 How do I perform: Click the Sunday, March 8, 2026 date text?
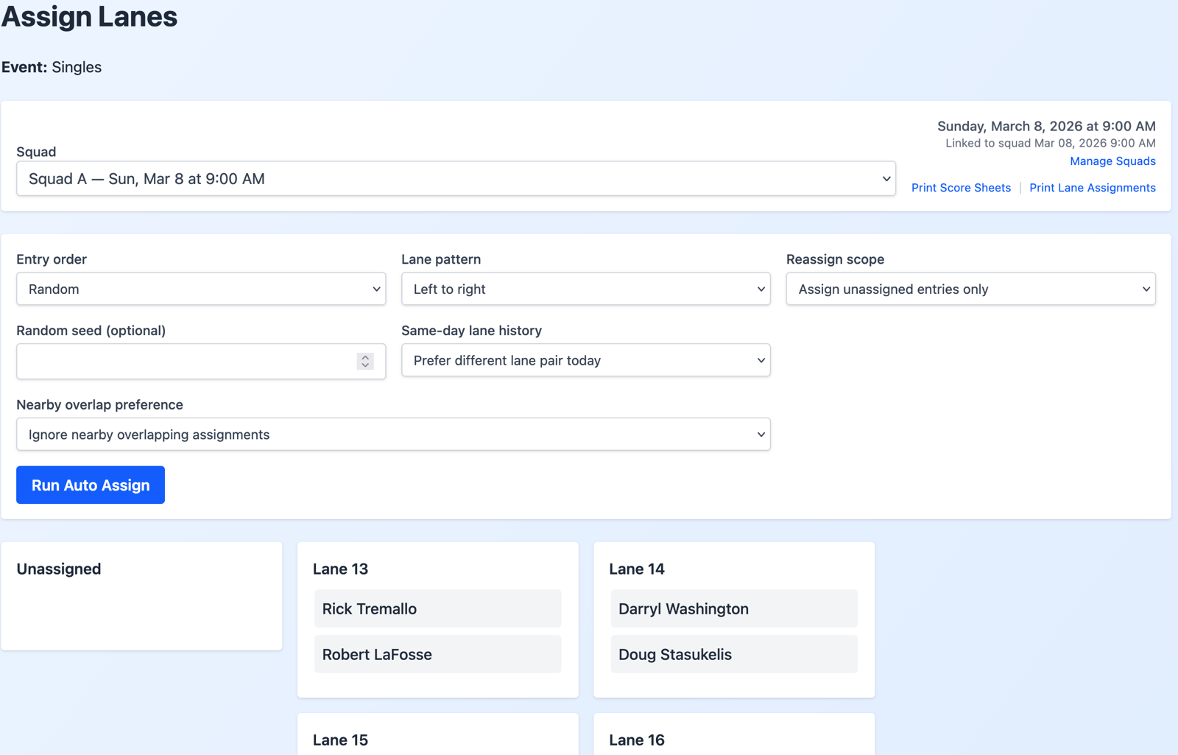[1046, 126]
